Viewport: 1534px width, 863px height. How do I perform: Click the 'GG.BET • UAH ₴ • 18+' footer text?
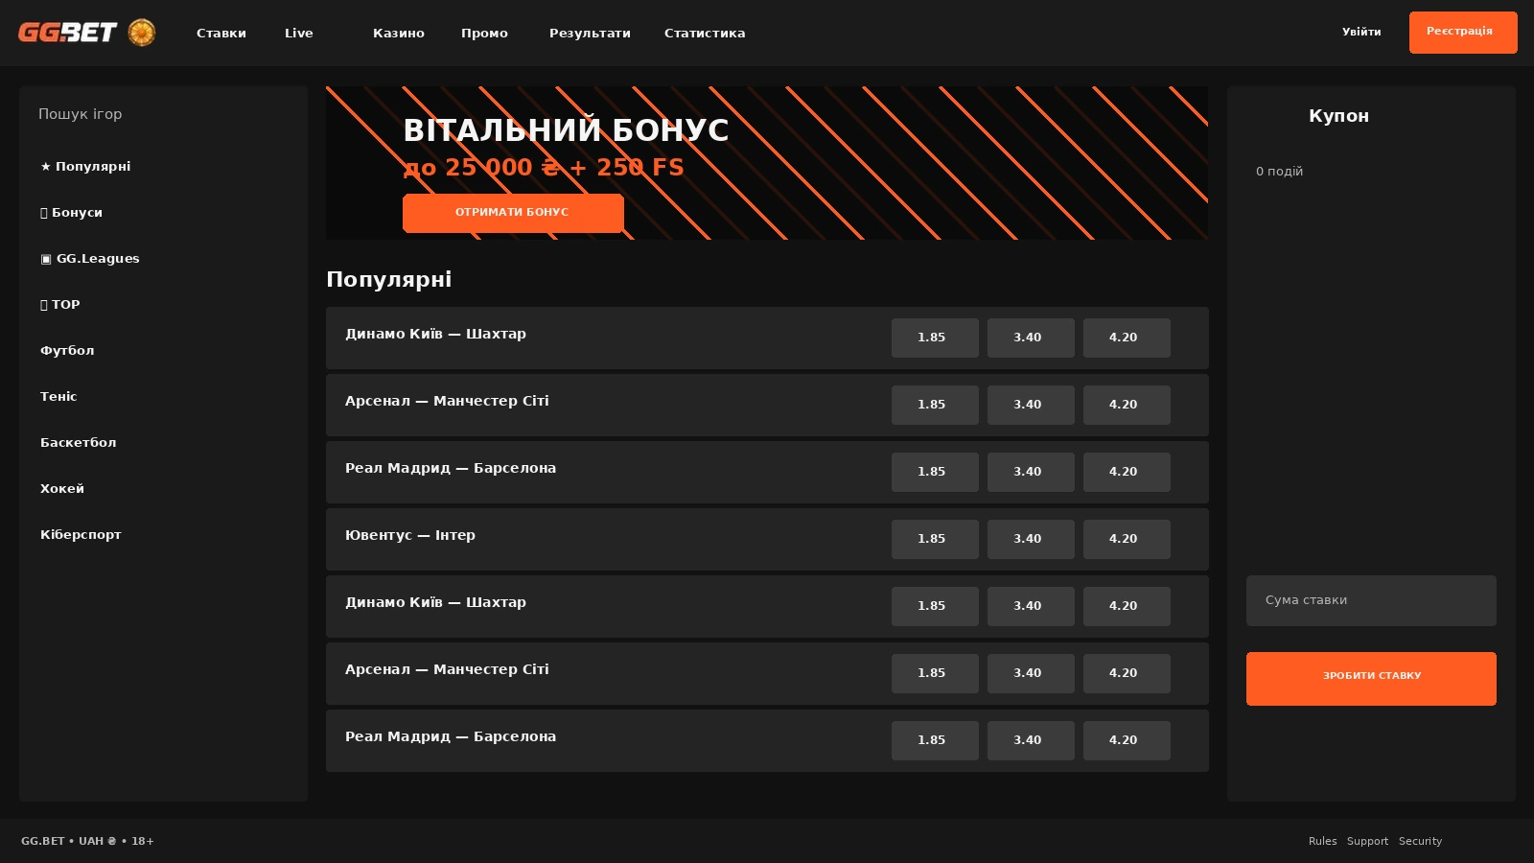[87, 841]
